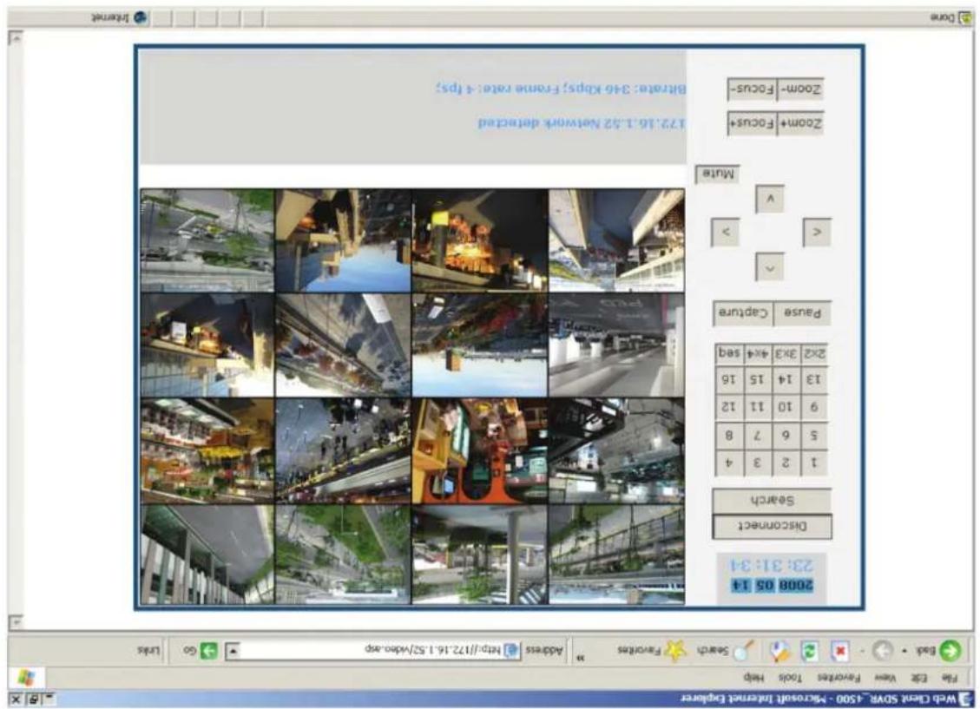Click the Zoom+ button
This screenshot has height=709, width=980.
click(801, 123)
